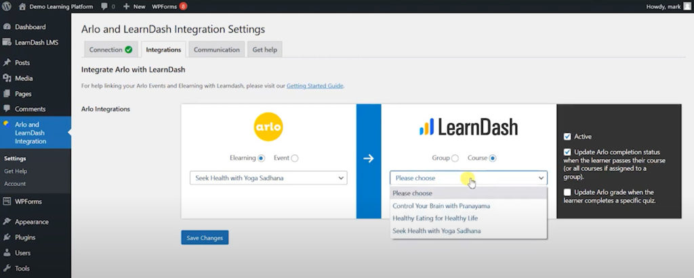Click the green connection check mark icon
This screenshot has height=278, width=694.
[x=129, y=49]
